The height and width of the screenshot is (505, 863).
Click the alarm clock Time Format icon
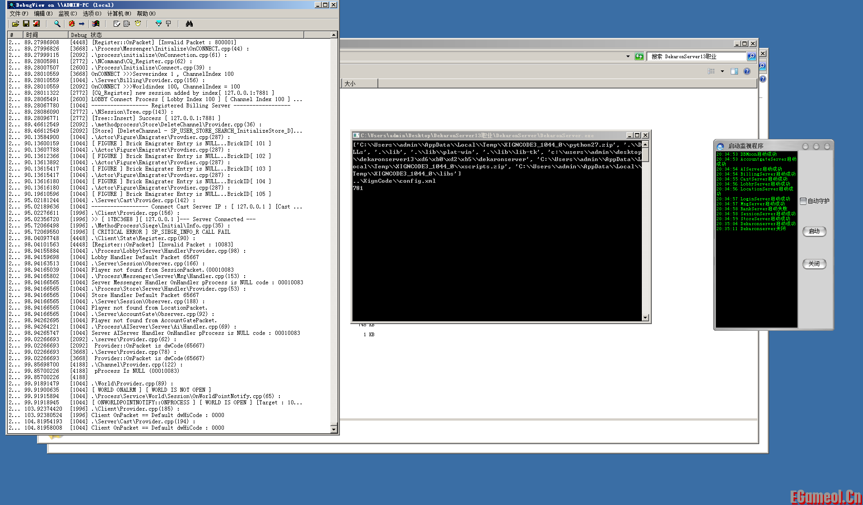(x=138, y=23)
